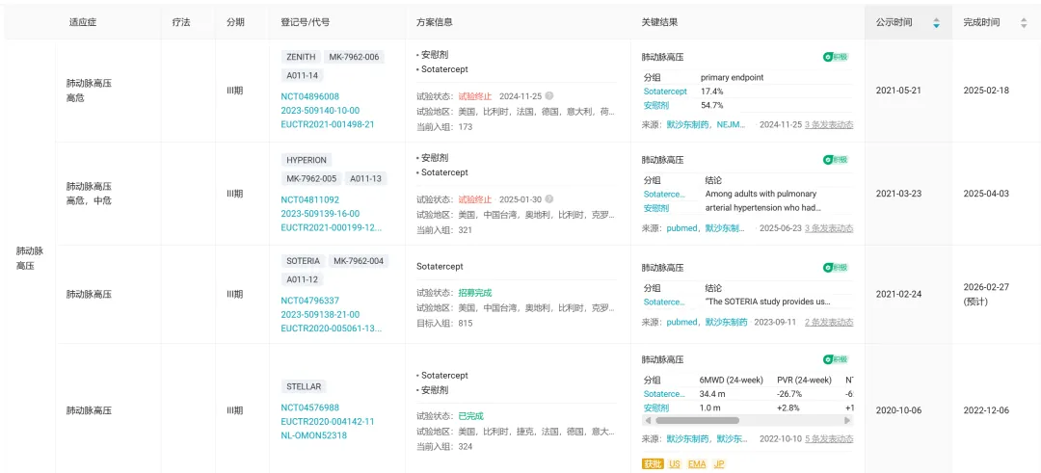Click right arrow of STELLAR results scrollbar
The width and height of the screenshot is (1041, 473).
click(x=849, y=421)
